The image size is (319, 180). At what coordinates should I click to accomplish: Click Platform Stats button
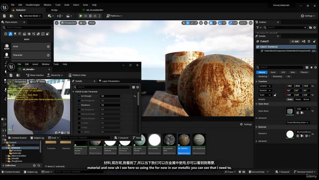pyautogui.click(x=77, y=75)
